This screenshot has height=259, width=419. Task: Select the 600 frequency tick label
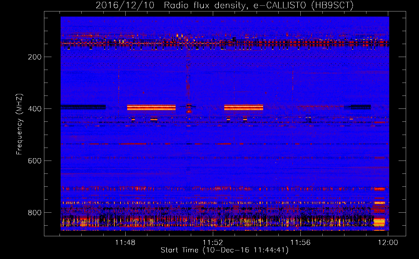(x=35, y=161)
